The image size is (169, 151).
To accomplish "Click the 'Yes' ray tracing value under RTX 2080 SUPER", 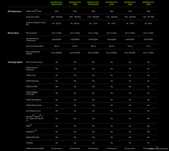I will click(x=56, y=62).
